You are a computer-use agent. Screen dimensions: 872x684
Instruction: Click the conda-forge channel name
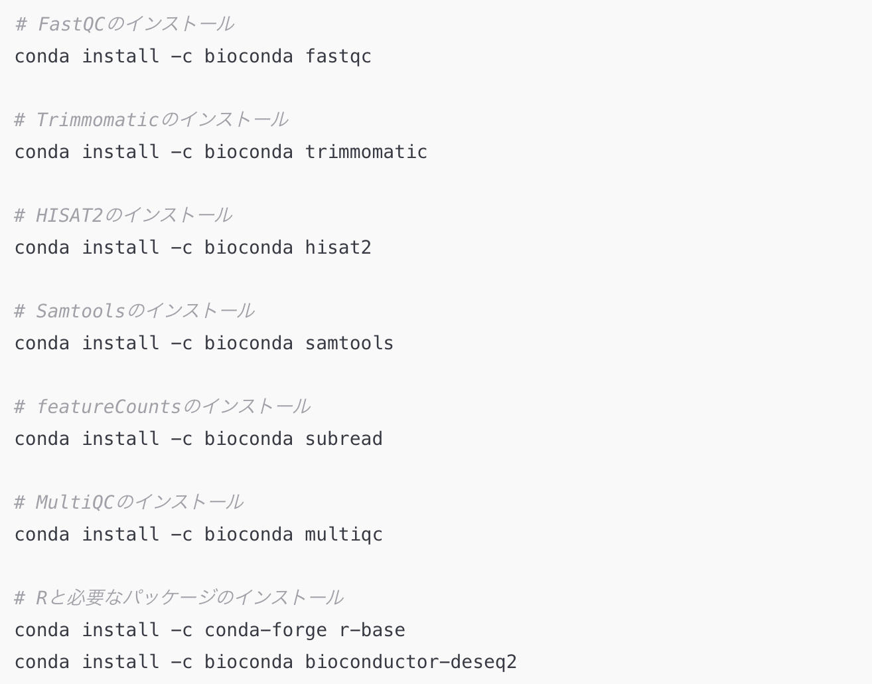tap(265, 630)
